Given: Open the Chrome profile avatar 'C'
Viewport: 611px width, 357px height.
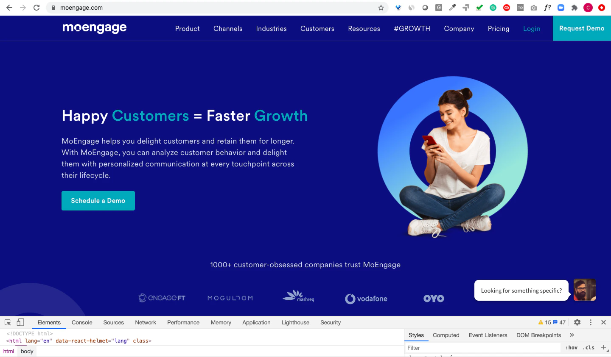Looking at the screenshot, I should pos(588,8).
